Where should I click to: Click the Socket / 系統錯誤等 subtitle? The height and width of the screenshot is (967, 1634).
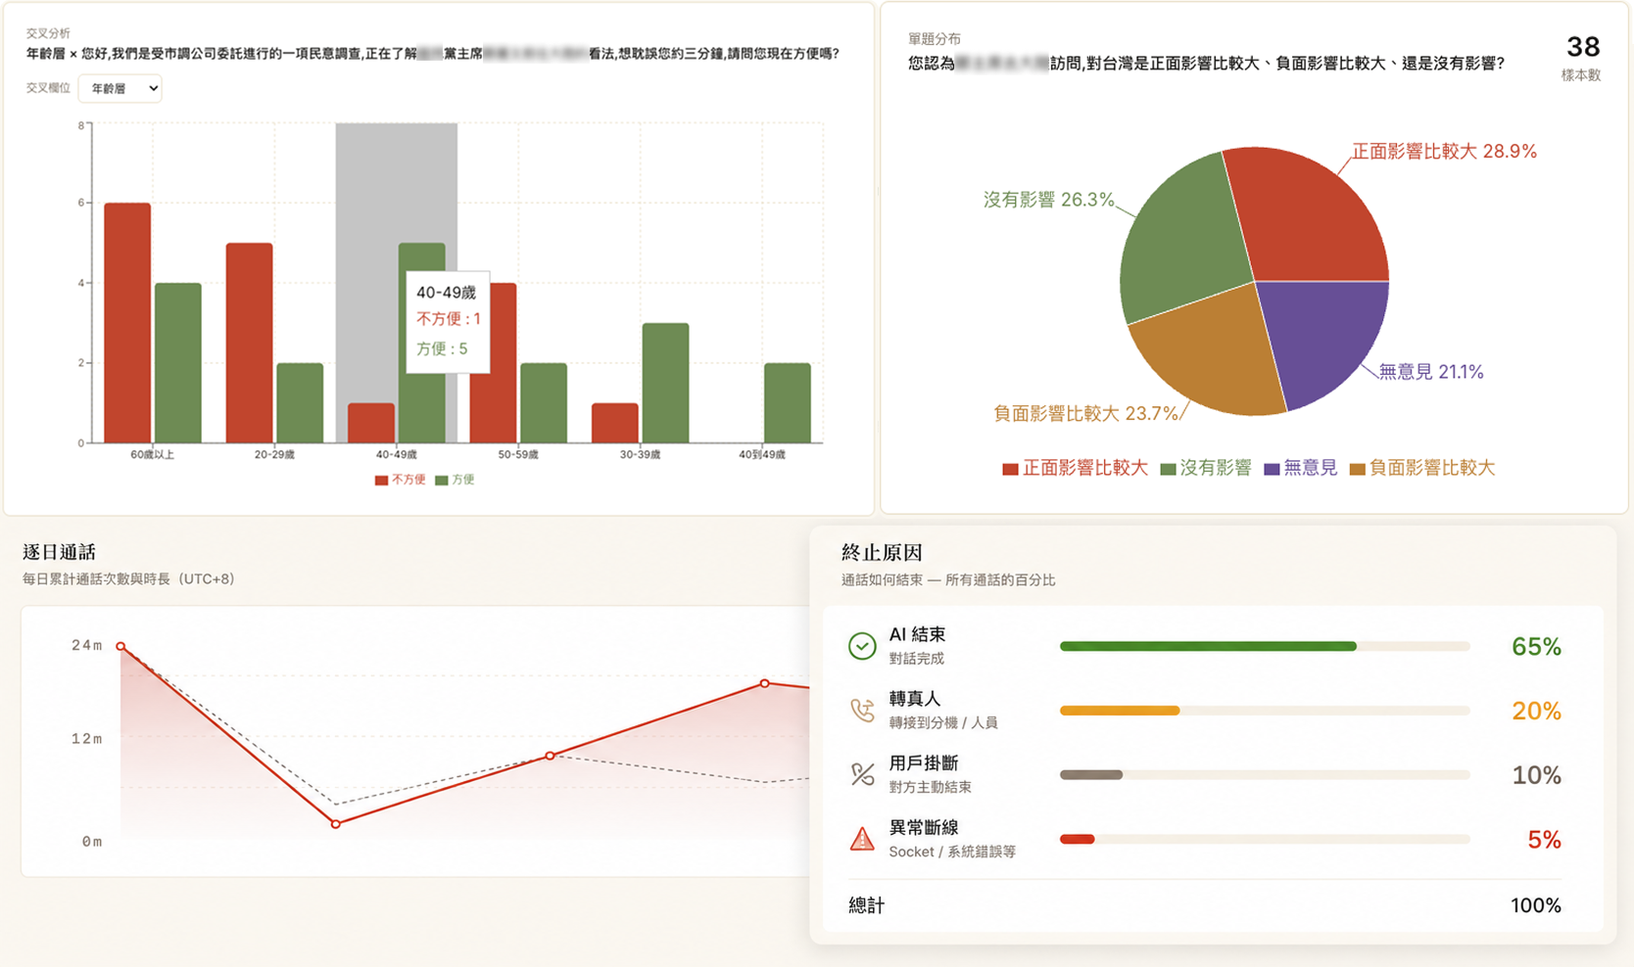click(x=952, y=852)
